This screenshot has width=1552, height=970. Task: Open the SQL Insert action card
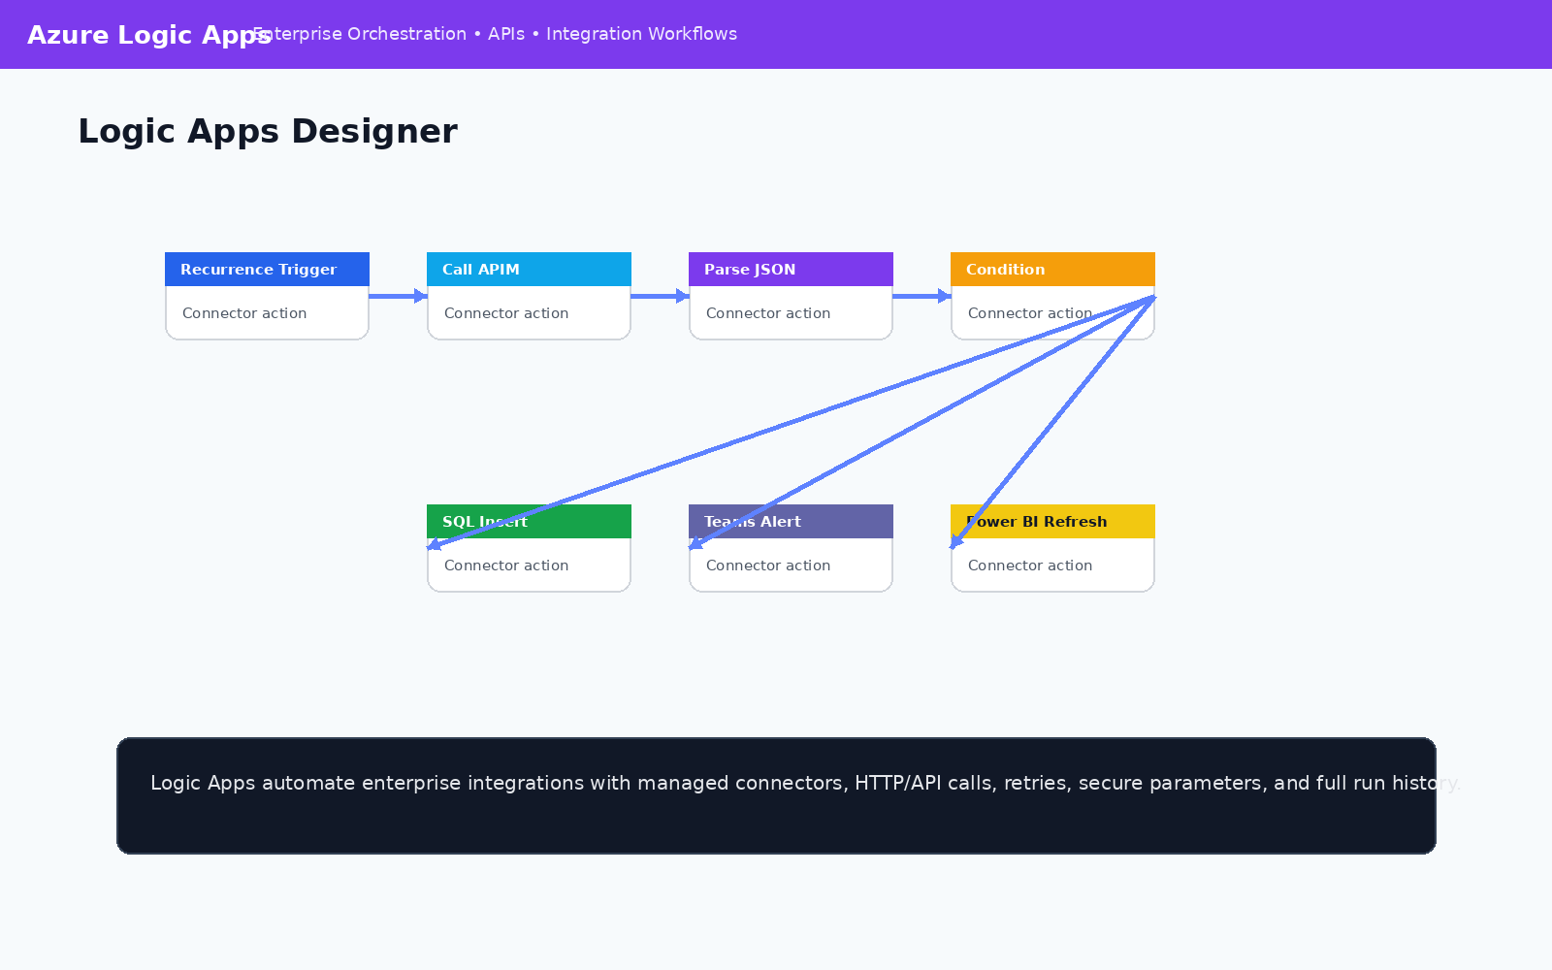coord(529,548)
